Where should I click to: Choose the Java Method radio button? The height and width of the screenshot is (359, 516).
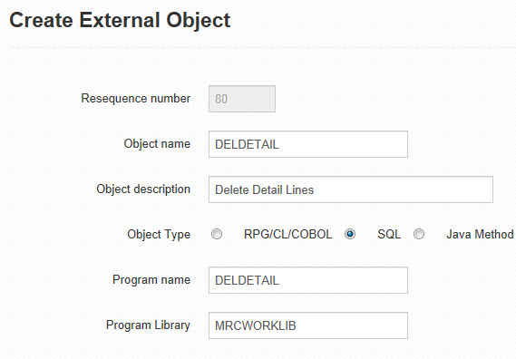[419, 234]
